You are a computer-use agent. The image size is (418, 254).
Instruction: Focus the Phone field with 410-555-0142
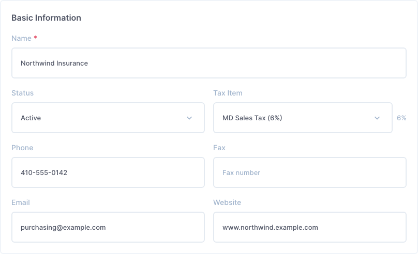[x=108, y=172]
